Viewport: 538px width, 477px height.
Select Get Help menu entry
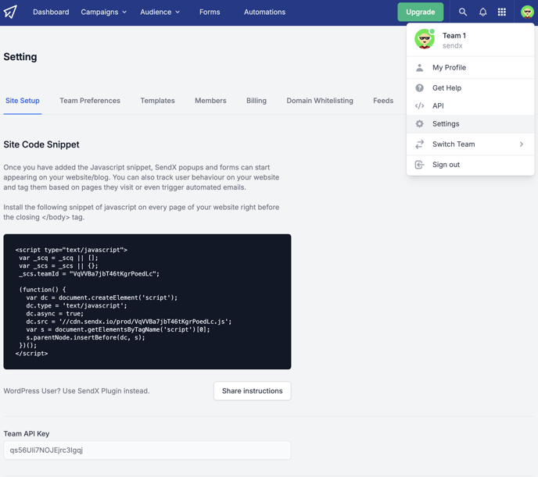(471, 88)
